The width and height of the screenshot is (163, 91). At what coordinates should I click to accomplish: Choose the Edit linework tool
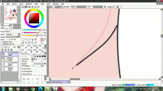[24, 51]
